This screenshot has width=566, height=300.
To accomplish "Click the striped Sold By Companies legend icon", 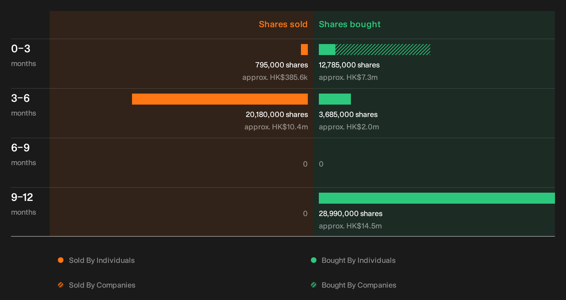I will 61,285.
